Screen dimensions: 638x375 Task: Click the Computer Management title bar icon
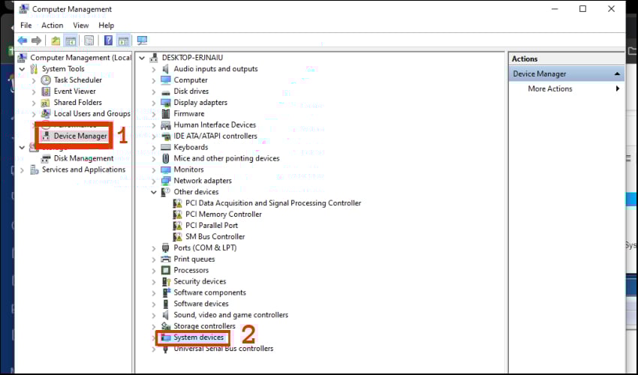[x=23, y=9]
